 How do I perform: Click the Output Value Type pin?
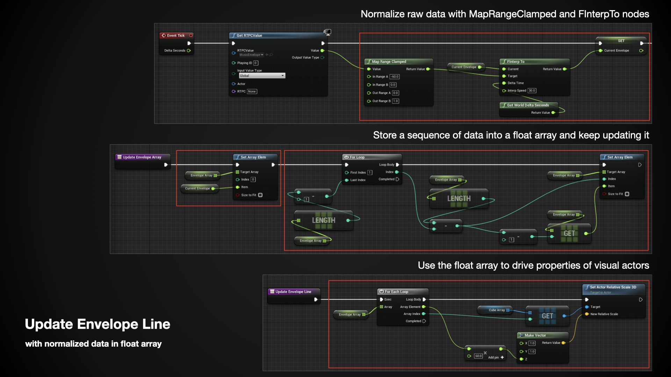(322, 58)
